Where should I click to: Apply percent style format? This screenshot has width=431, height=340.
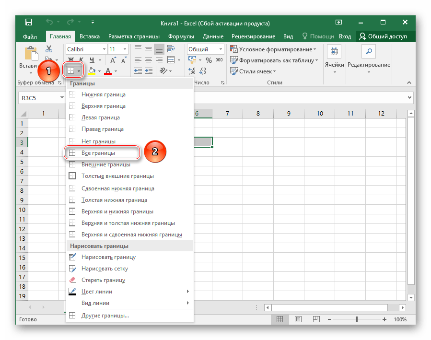point(209,60)
